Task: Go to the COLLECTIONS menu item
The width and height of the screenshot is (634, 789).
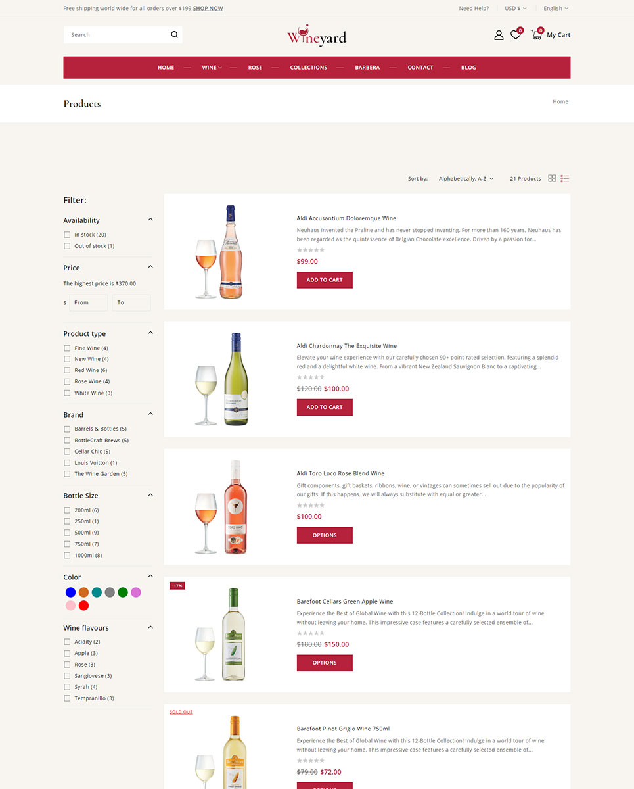Action: (309, 68)
